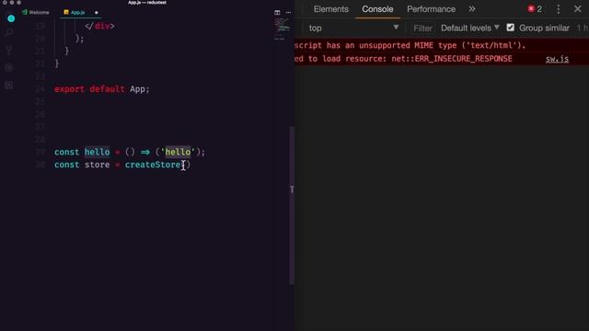Focus the console Filter input
Screen dimensions: 589x331
[422, 29]
